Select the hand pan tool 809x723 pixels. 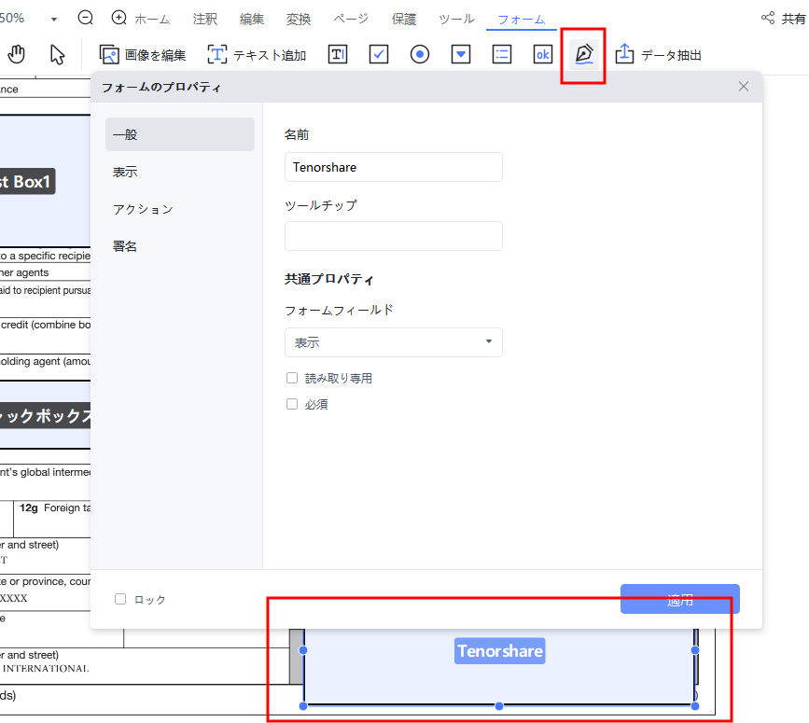[x=17, y=54]
